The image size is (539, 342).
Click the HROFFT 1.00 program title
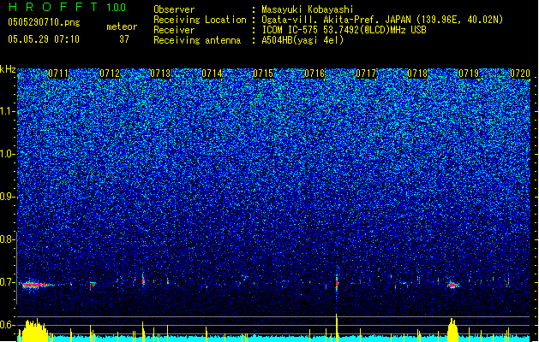(x=67, y=7)
